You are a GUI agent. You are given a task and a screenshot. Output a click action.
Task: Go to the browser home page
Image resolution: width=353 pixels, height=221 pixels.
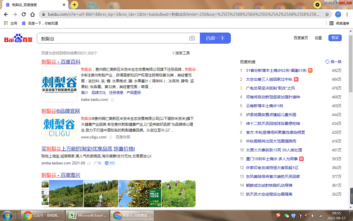tap(33, 14)
